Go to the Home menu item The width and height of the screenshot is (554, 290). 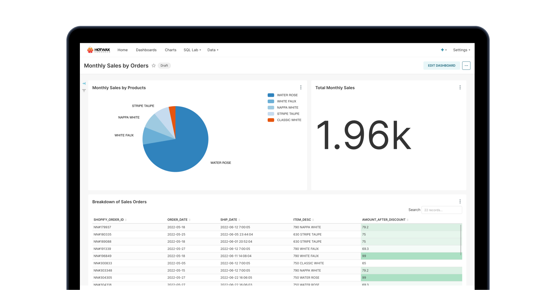pos(123,50)
